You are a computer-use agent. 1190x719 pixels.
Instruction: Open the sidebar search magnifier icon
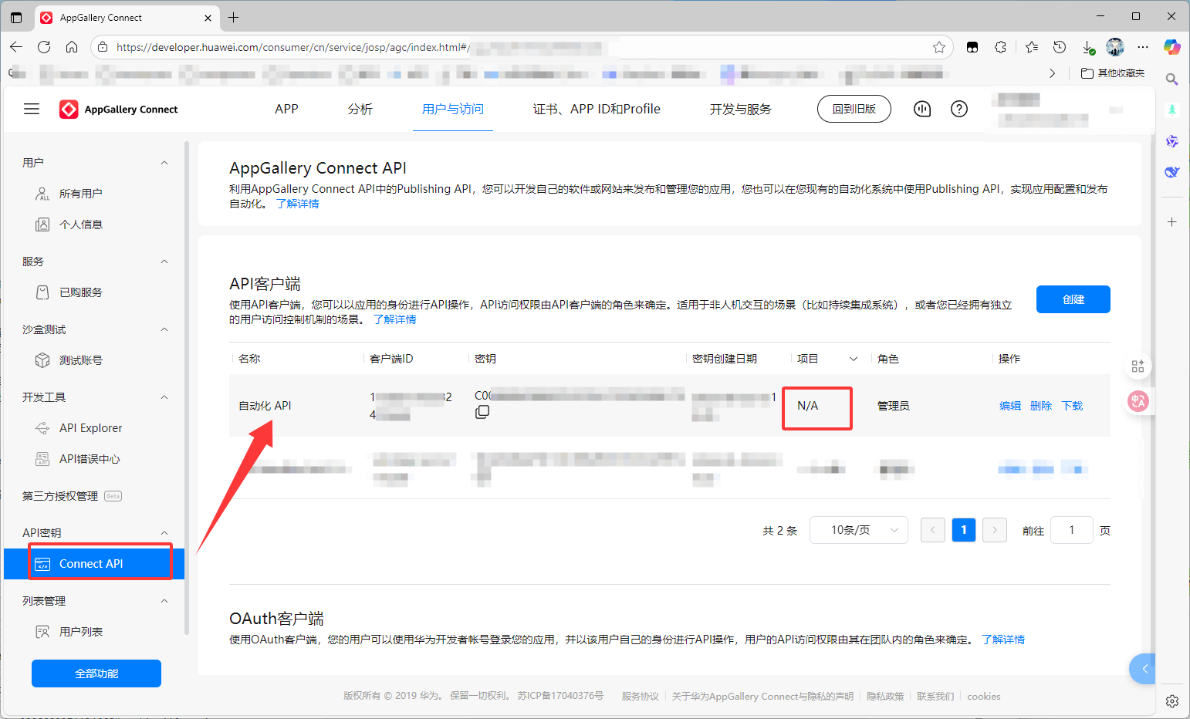pyautogui.click(x=1171, y=79)
